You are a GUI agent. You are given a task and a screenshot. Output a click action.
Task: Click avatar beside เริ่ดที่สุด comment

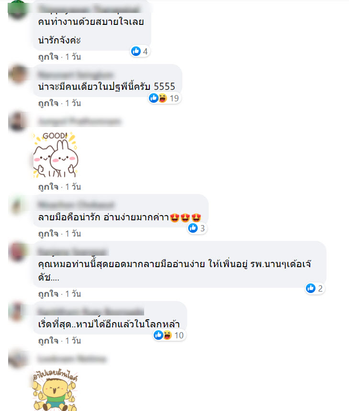[x=18, y=312]
